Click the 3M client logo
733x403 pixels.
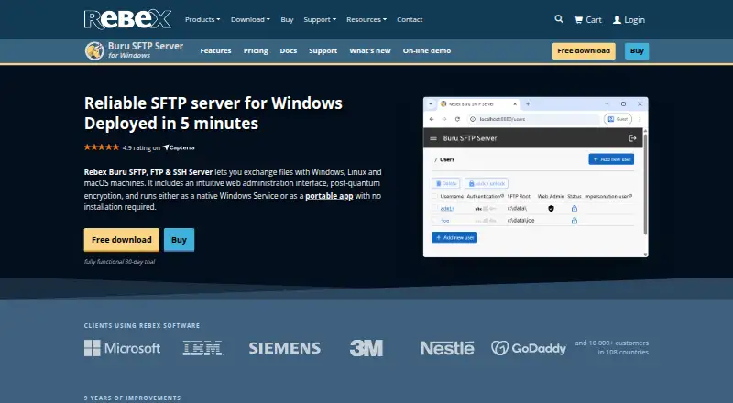click(x=366, y=348)
